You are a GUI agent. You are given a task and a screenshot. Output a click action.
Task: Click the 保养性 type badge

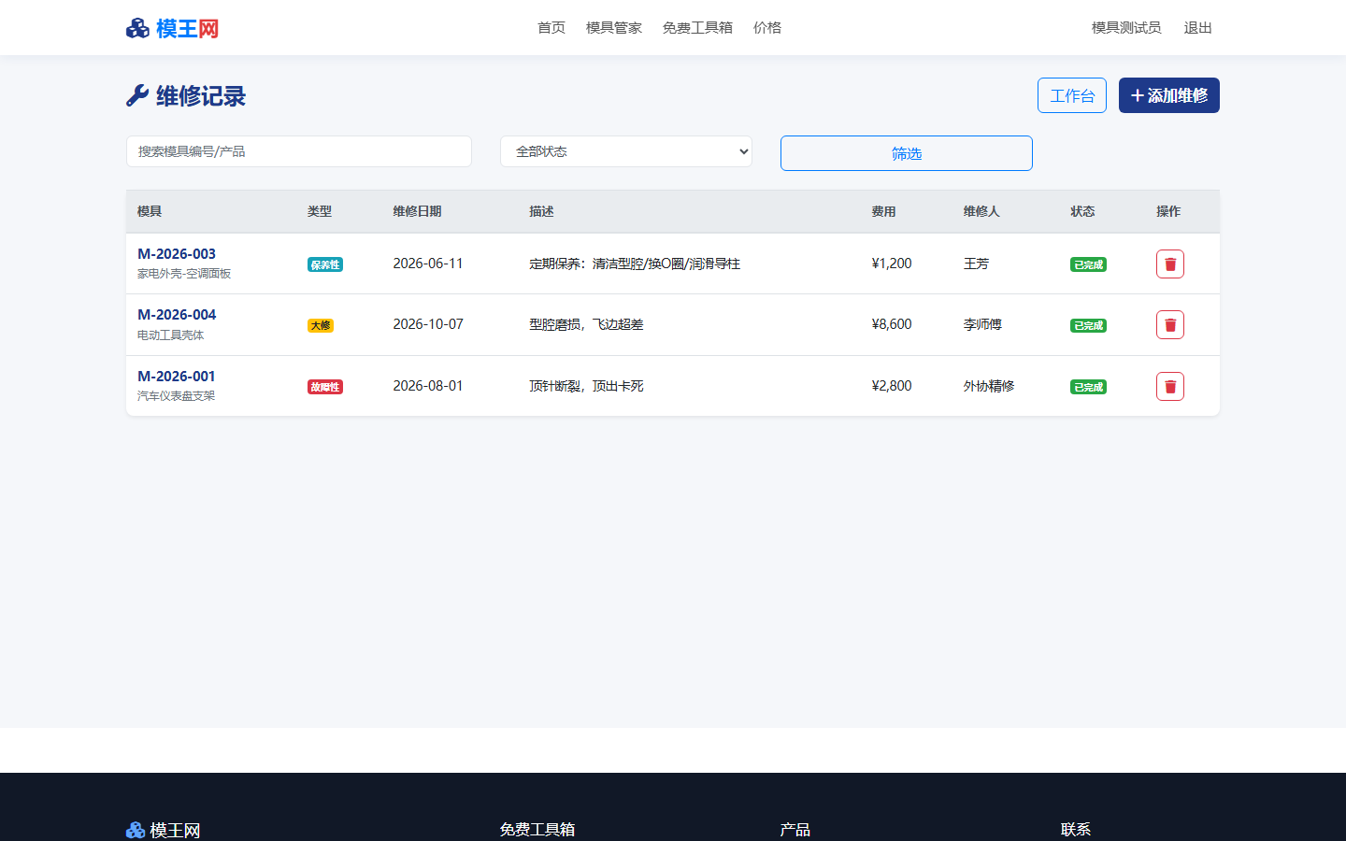(x=325, y=264)
